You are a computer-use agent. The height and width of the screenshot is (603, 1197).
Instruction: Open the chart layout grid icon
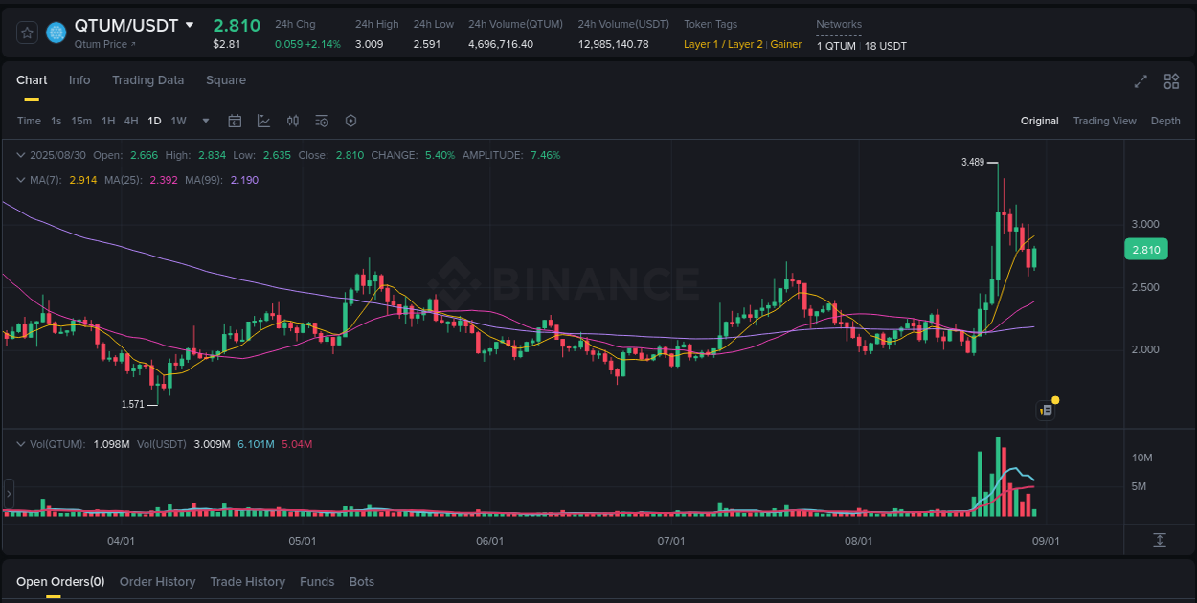click(x=1171, y=81)
